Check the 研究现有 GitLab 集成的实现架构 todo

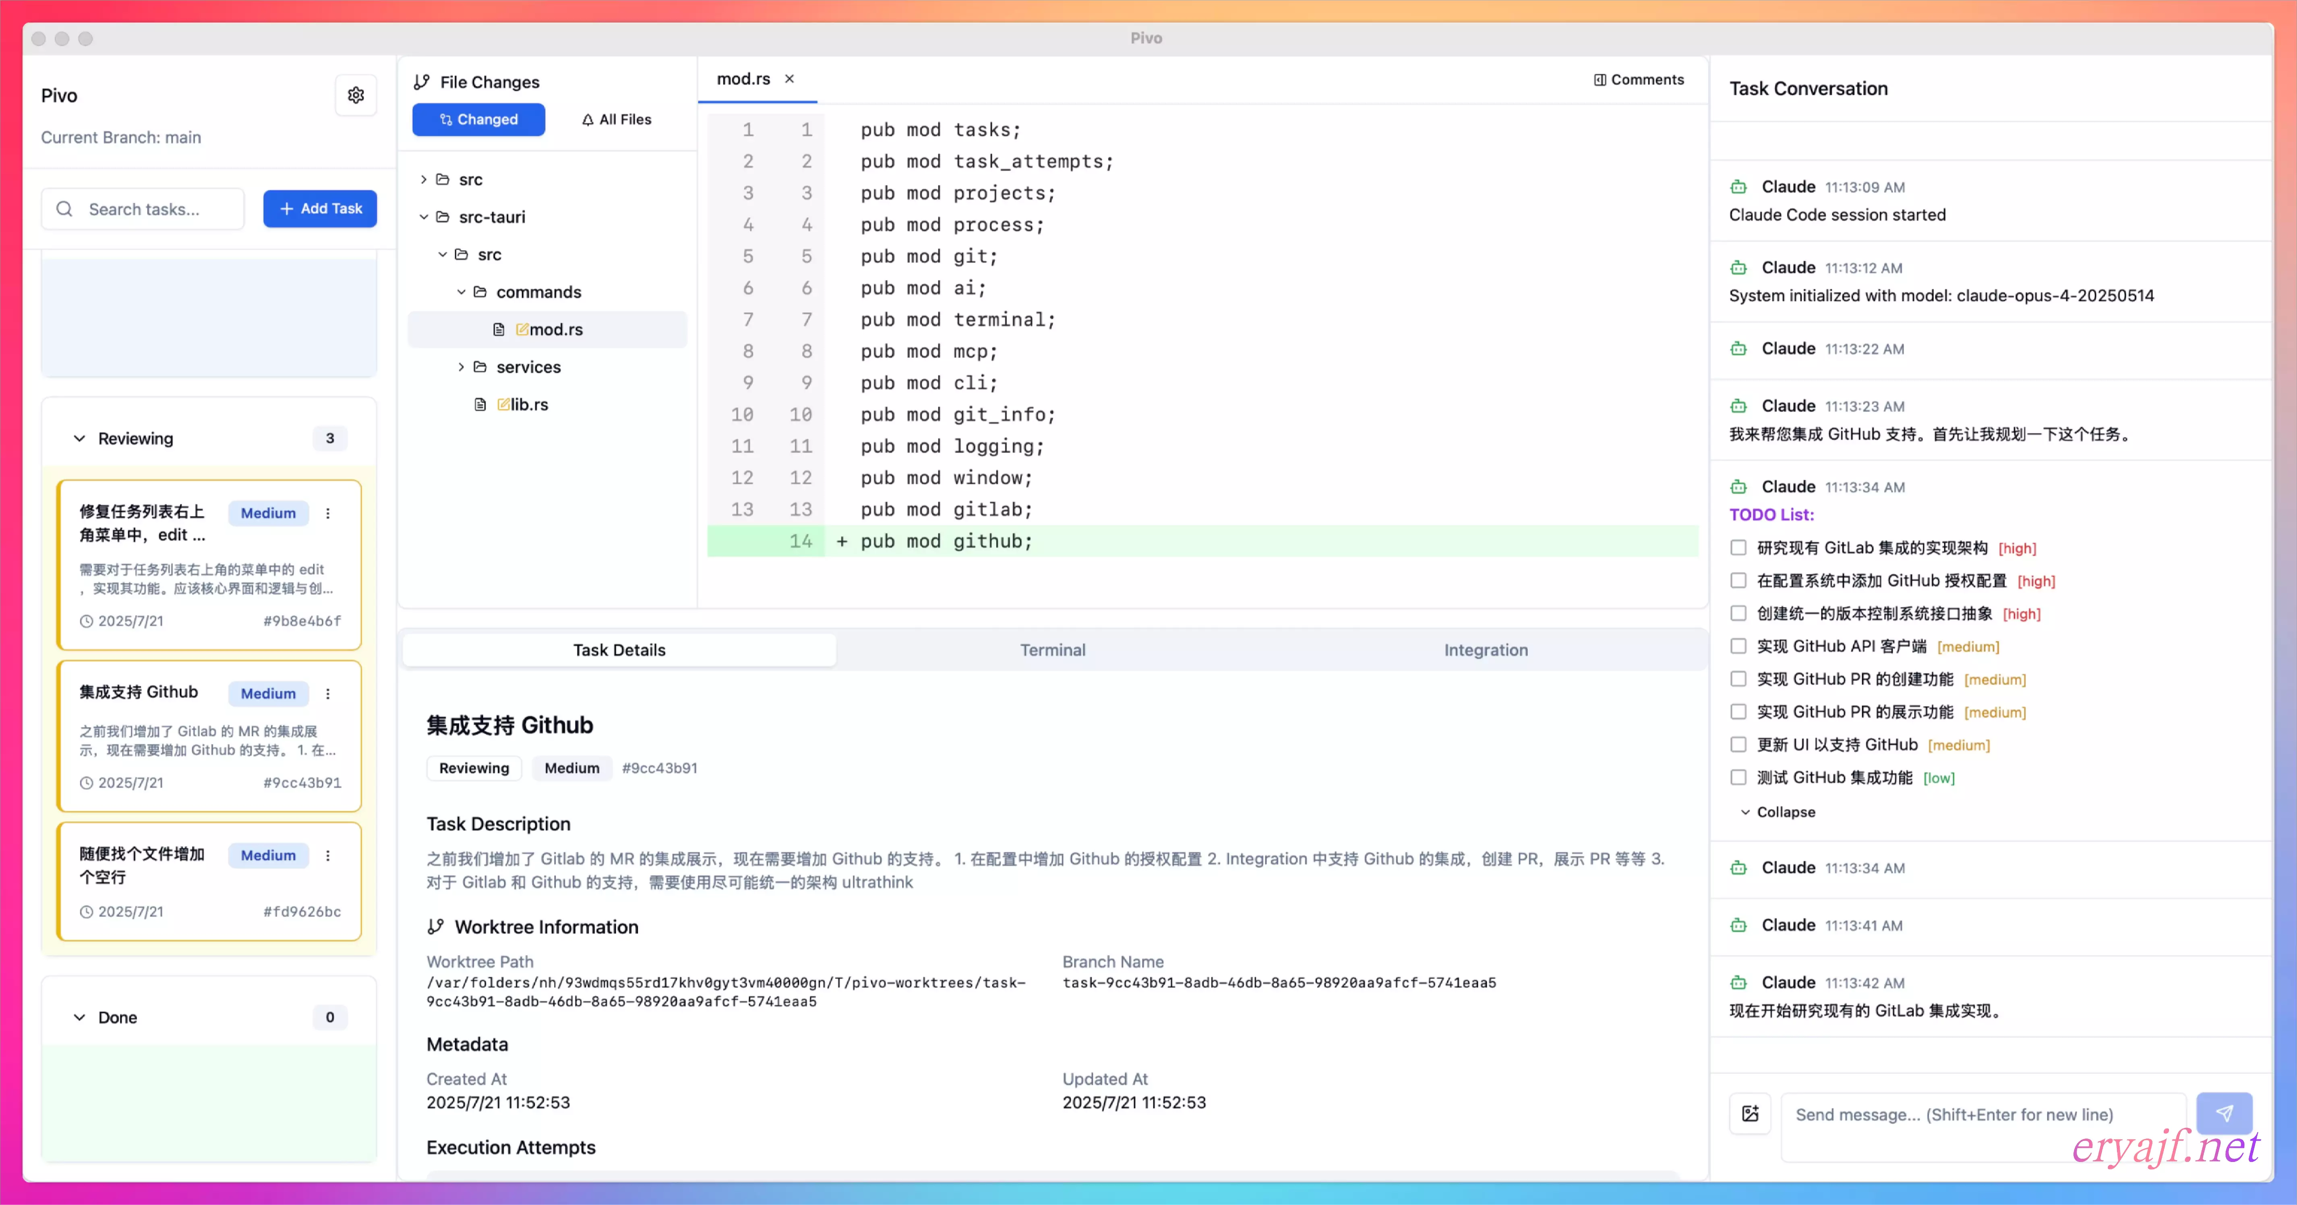coord(1738,548)
